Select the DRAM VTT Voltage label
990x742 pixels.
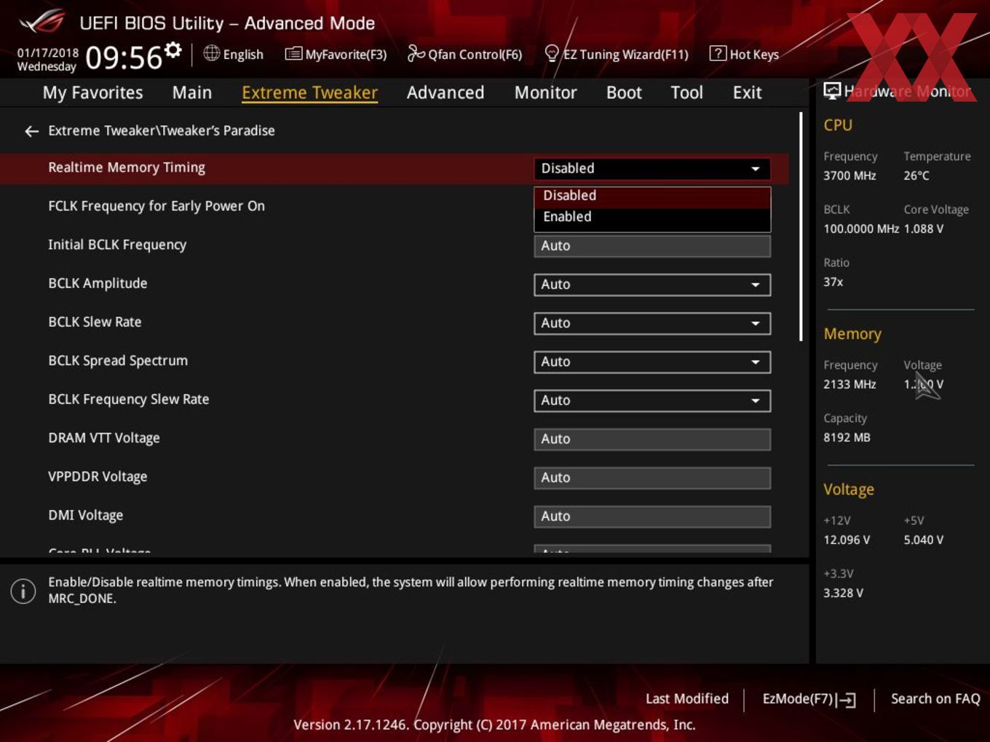click(104, 438)
